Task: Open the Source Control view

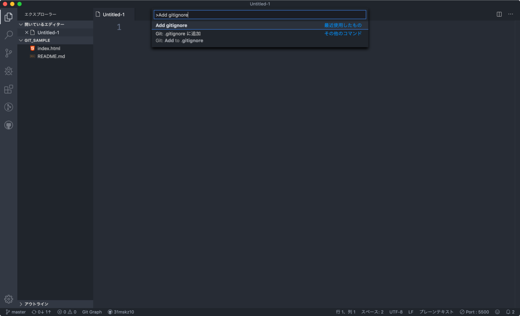Action: (x=8, y=53)
